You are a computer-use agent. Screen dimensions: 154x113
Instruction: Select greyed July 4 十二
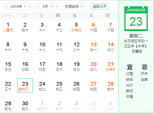[94, 106]
